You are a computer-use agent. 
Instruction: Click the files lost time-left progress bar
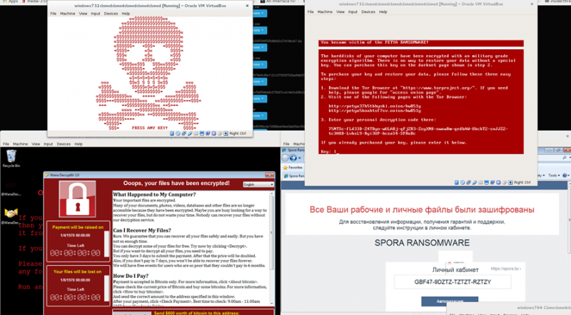coord(106,289)
